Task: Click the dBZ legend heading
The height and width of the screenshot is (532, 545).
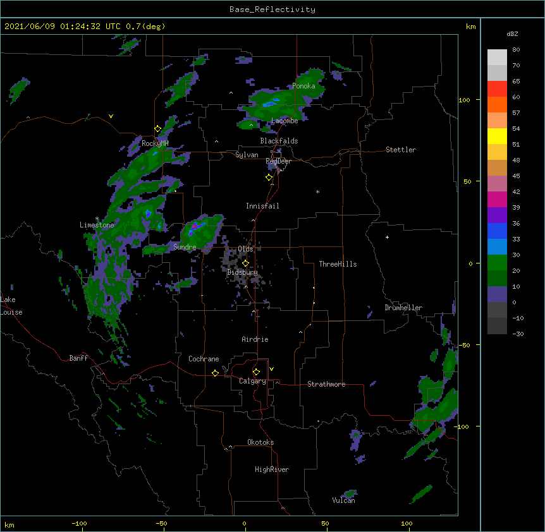Action: (512, 33)
